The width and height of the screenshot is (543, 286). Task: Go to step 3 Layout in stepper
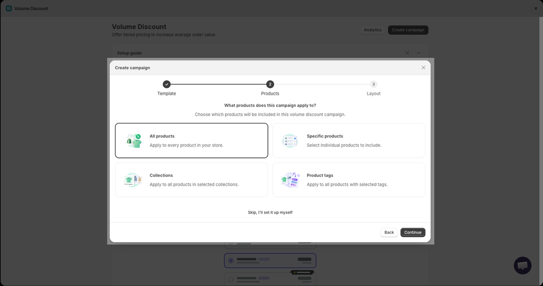click(373, 84)
